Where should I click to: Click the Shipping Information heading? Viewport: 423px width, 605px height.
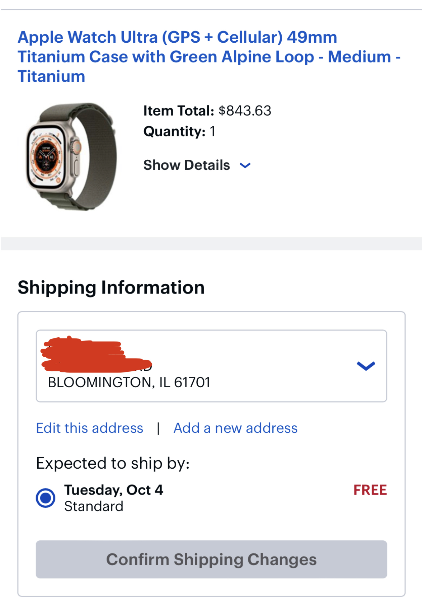point(111,287)
